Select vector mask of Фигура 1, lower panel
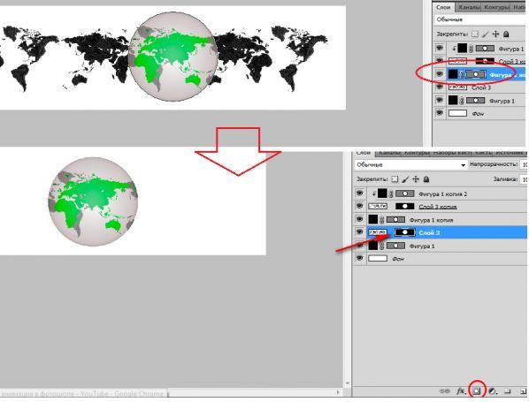This screenshot has width=529, height=402. pos(395,246)
